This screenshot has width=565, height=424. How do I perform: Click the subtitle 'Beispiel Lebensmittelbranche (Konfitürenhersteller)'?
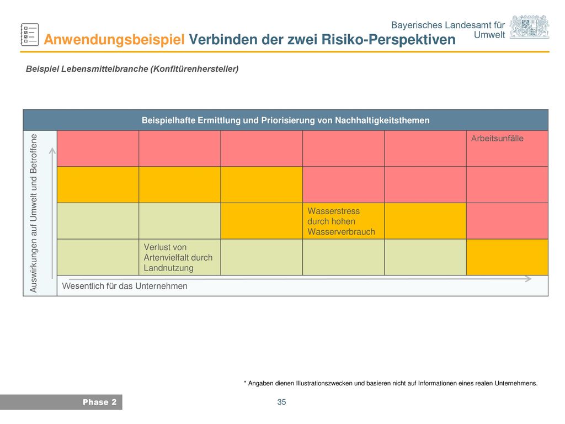pyautogui.click(x=132, y=69)
